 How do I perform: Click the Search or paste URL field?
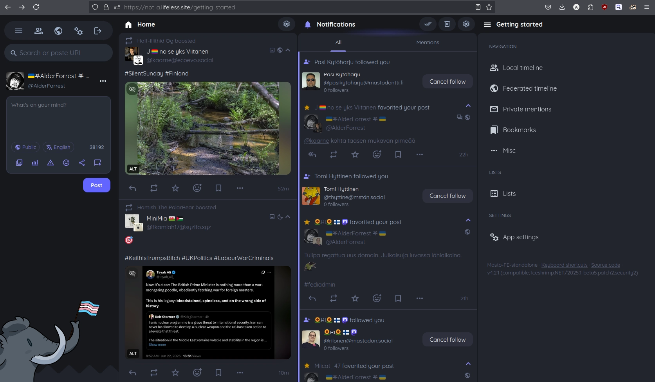tap(58, 52)
